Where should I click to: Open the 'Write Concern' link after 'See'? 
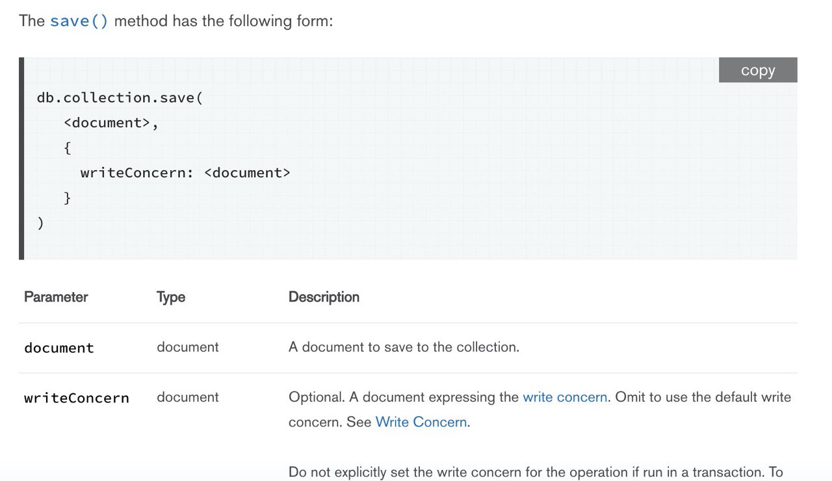click(x=421, y=422)
